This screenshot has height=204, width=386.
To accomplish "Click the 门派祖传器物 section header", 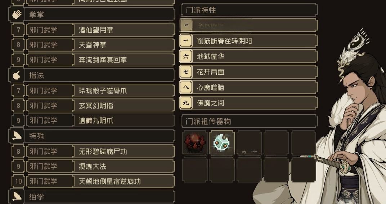I will coord(249,121).
